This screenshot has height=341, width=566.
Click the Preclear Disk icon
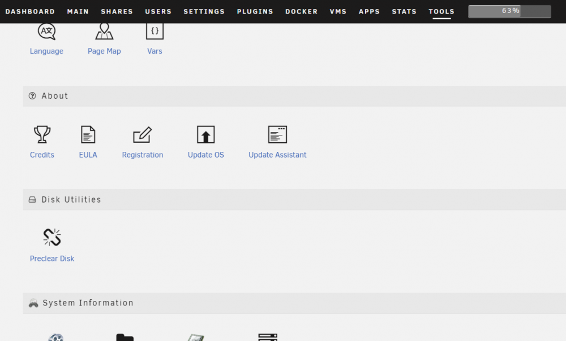pos(52,237)
